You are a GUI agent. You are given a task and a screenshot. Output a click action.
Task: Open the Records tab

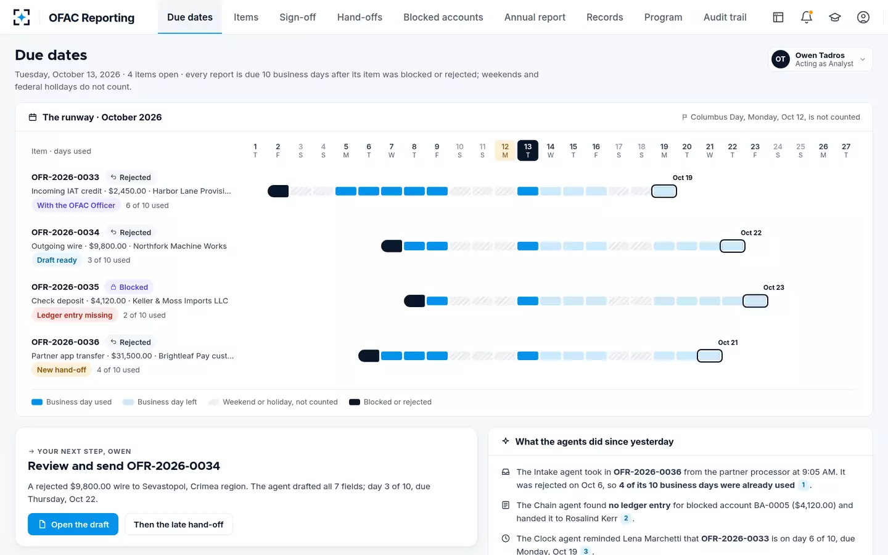(605, 17)
